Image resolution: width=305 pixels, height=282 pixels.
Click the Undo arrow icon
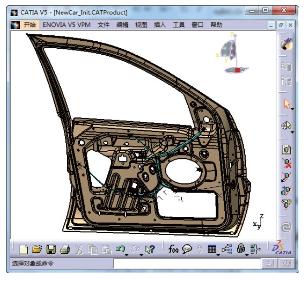120,249
